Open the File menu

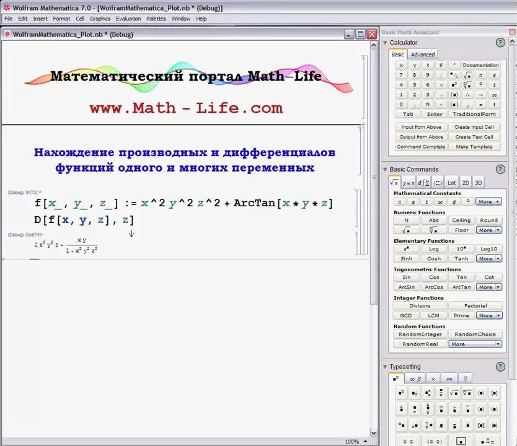(x=8, y=19)
